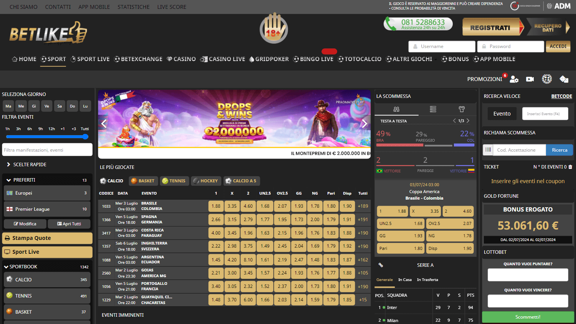Select day Do in Seleziona Giorno
The height and width of the screenshot is (324, 576).
point(72,106)
